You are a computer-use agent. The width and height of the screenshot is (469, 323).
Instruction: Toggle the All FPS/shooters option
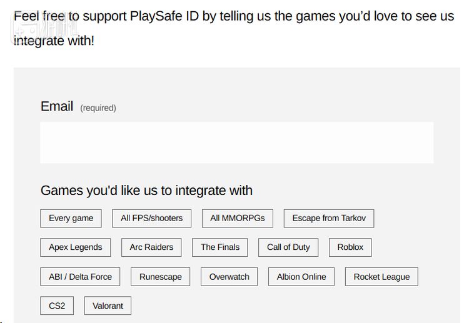tap(152, 218)
